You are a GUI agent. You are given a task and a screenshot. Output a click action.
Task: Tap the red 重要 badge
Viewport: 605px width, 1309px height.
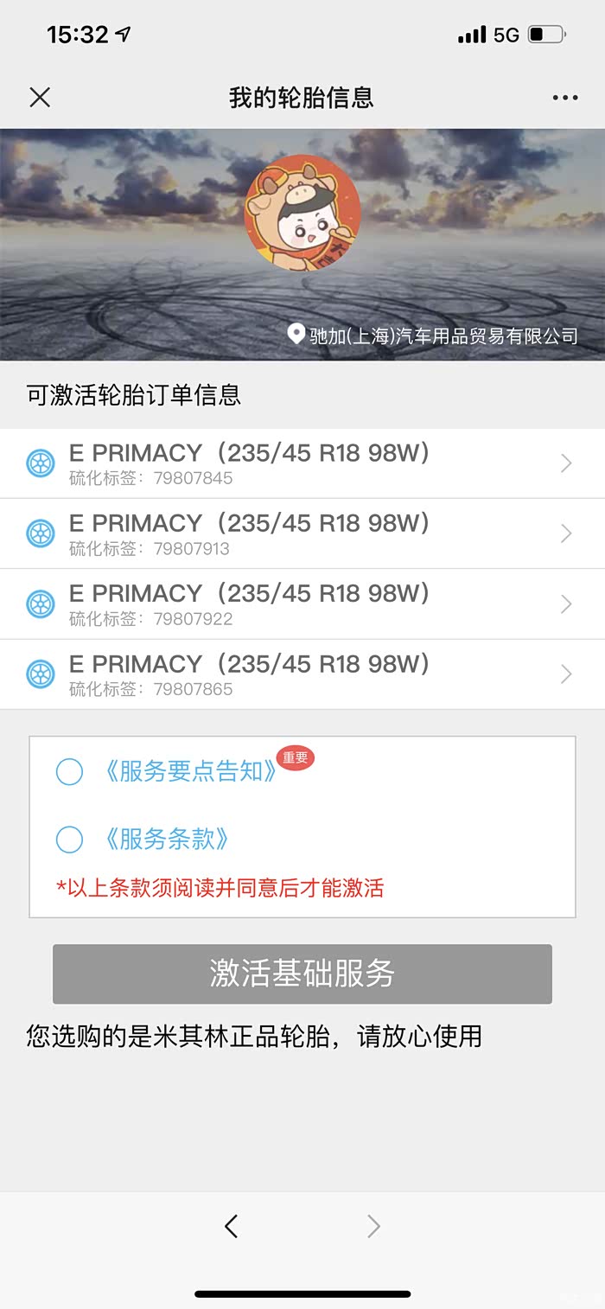[295, 757]
